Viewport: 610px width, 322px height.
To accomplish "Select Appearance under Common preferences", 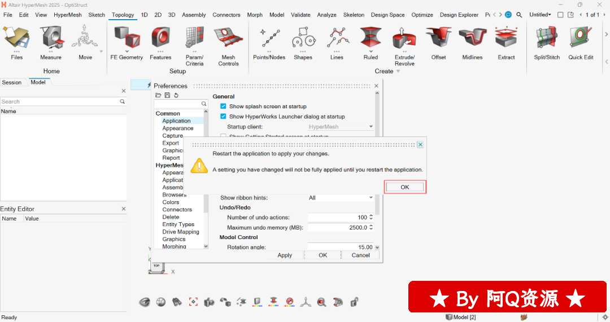I will point(178,128).
